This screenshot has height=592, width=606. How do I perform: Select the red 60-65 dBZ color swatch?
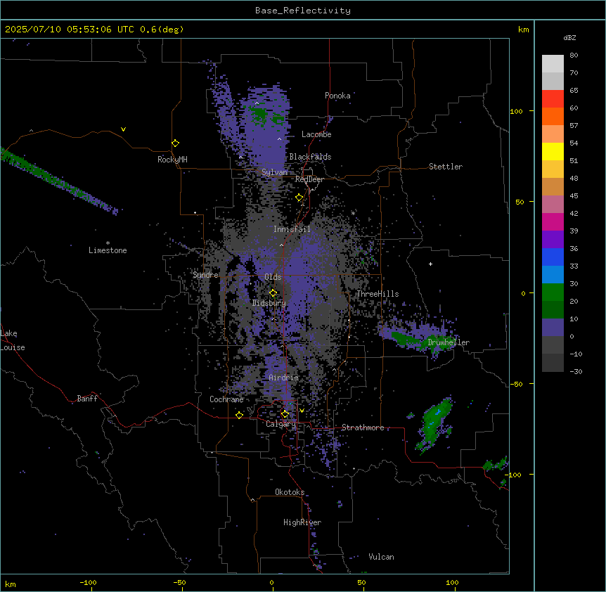(553, 99)
